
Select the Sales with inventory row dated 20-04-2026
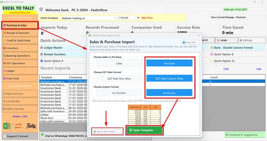(63, 111)
